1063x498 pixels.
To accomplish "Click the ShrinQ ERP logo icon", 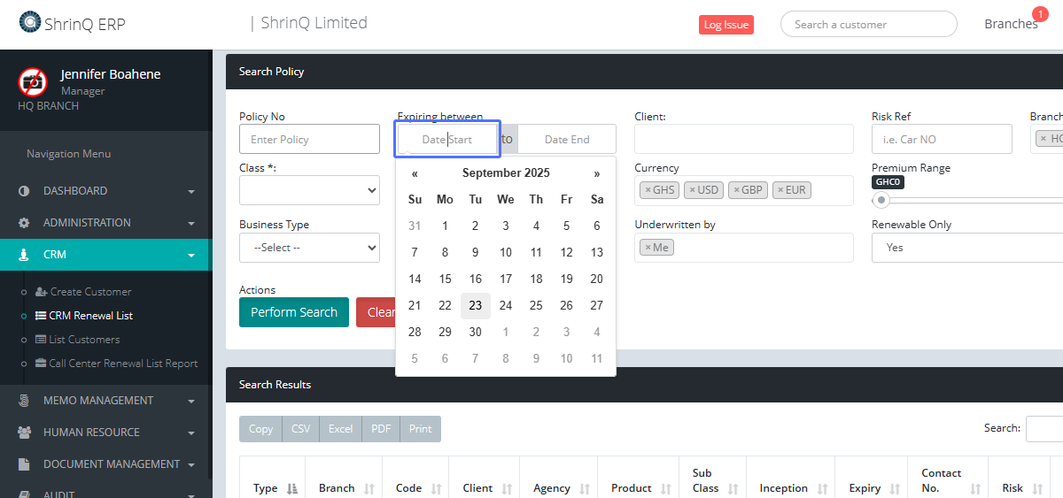I will pos(30,22).
